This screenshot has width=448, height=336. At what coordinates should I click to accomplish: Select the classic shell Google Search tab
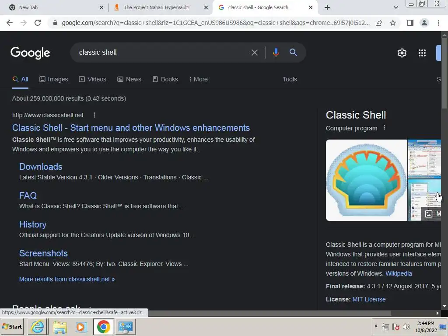[x=264, y=7]
